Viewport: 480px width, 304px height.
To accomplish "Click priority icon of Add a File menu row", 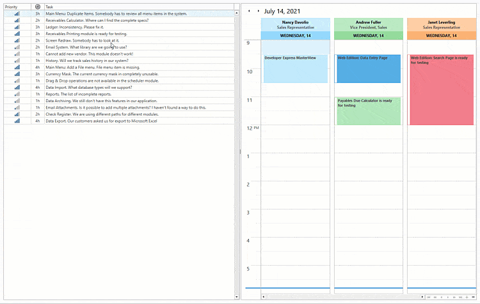I will point(17,68).
